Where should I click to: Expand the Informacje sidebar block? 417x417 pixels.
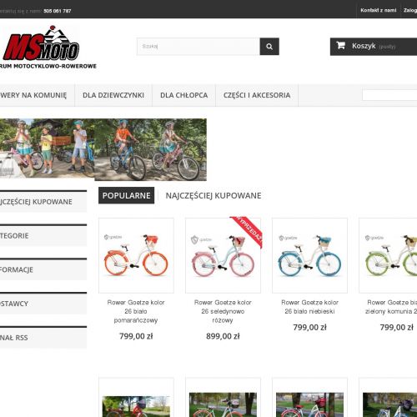point(43,269)
